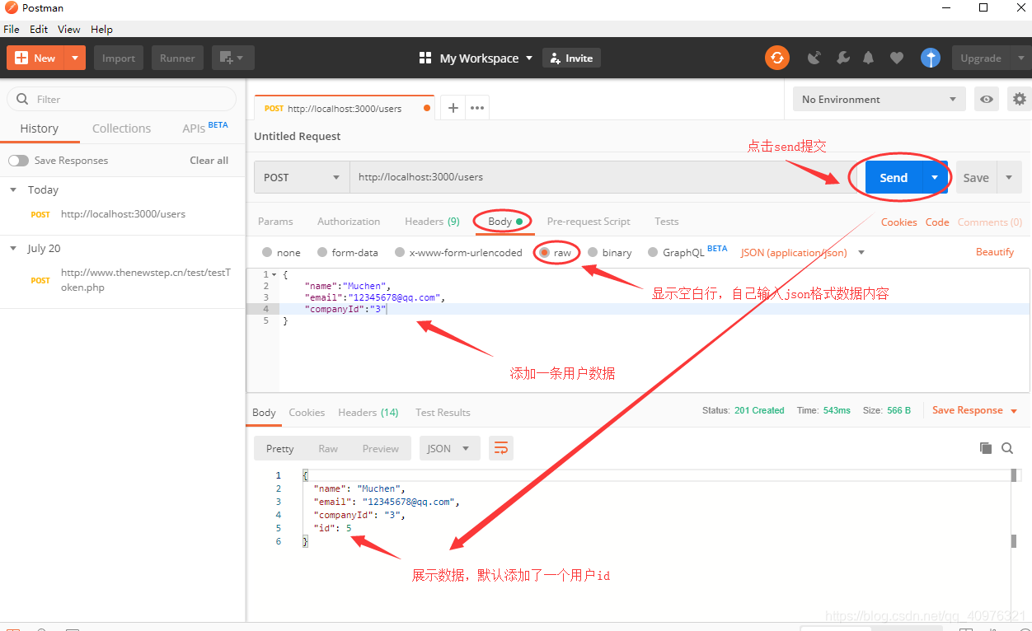
Task: Click the orange sync status icon
Action: pos(776,58)
